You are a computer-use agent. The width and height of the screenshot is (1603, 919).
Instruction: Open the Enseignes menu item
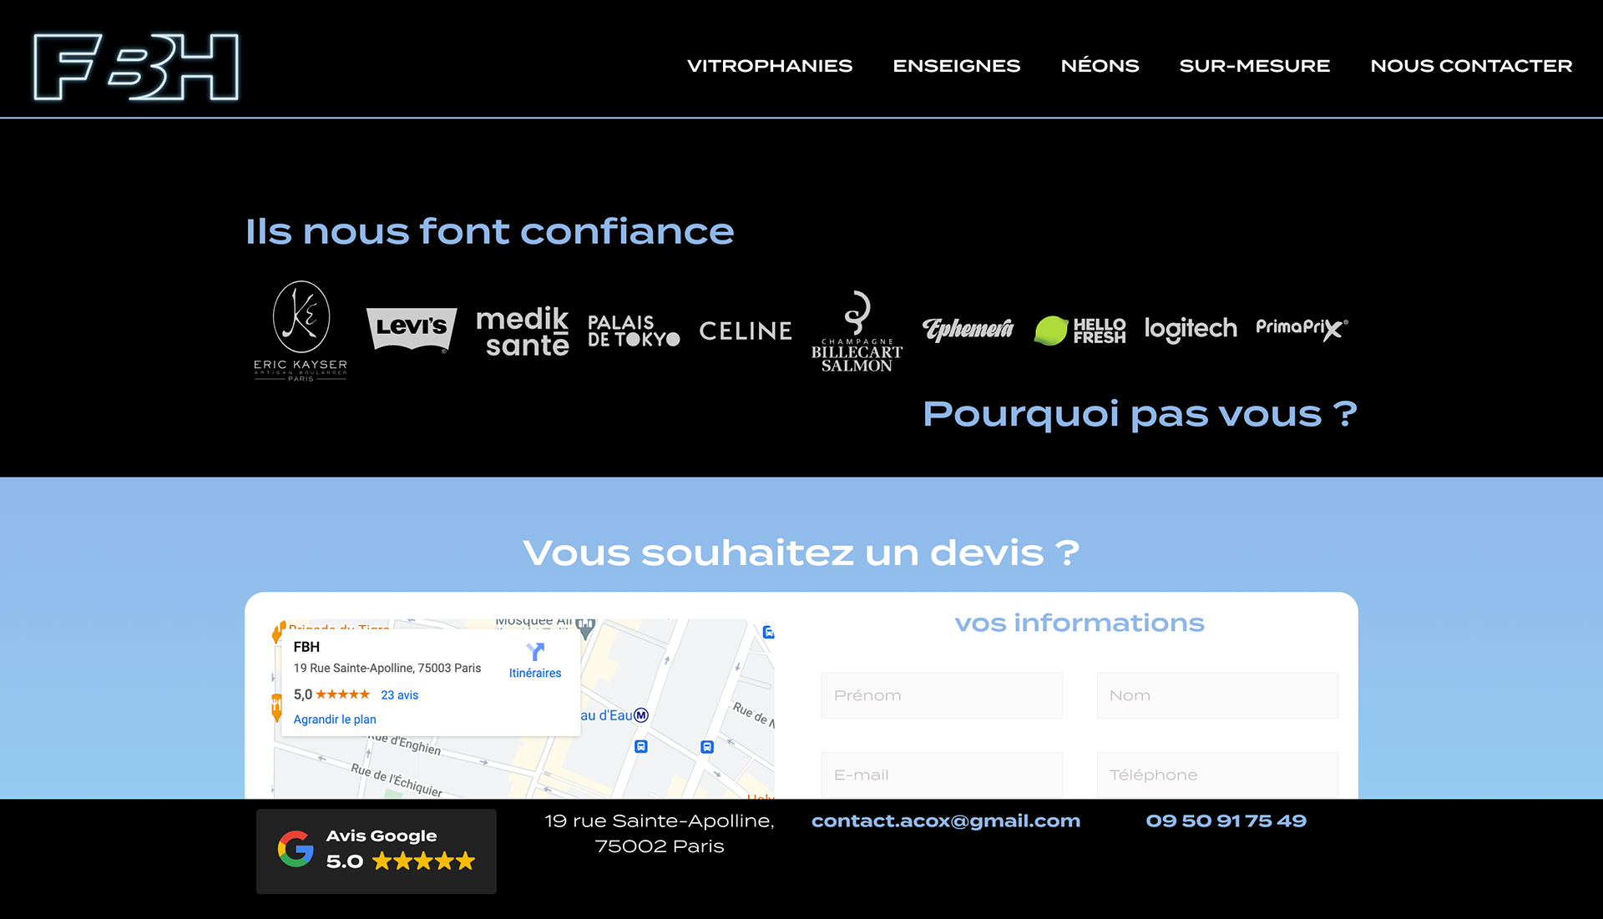pyautogui.click(x=957, y=66)
